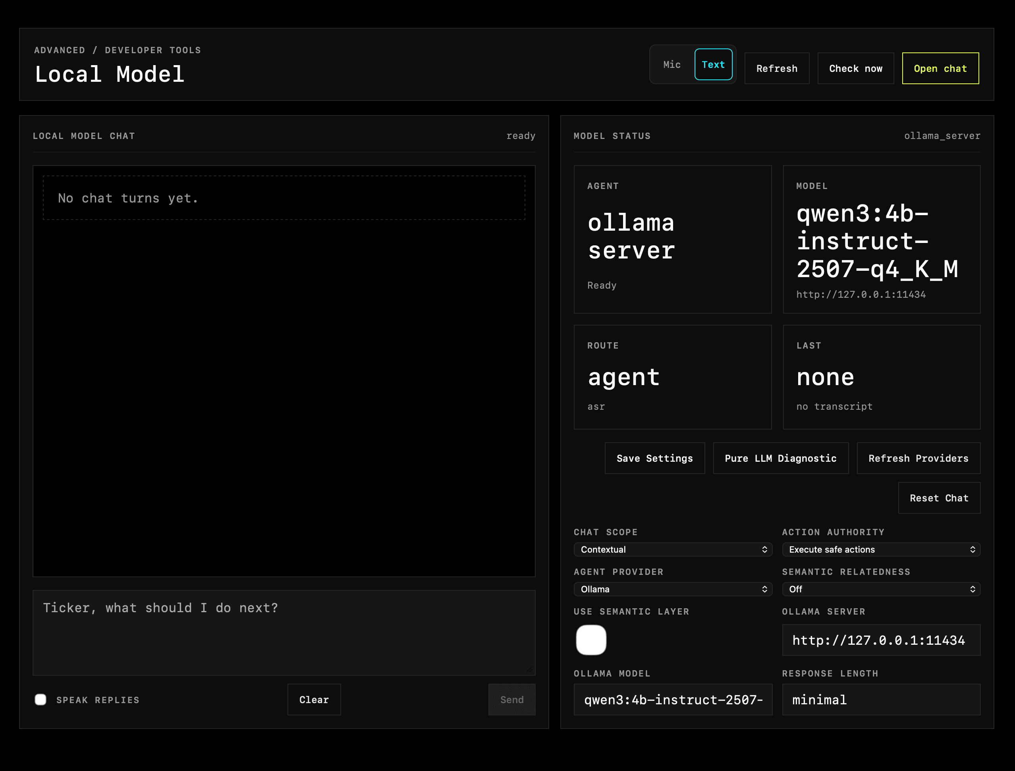
Task: Click the 'Local Model' page title
Action: [110, 74]
